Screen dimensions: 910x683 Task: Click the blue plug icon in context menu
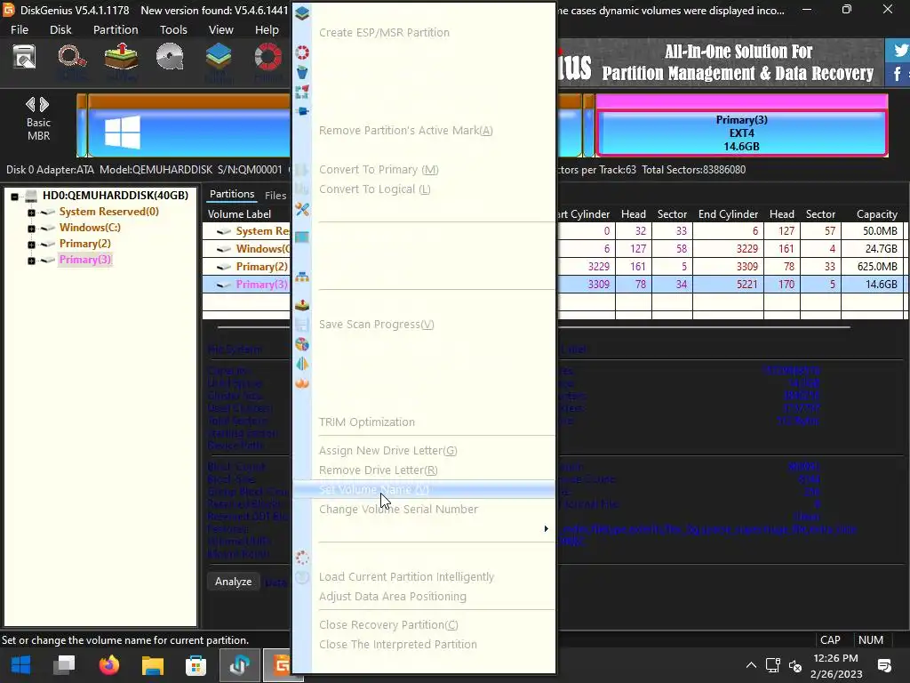[x=302, y=111]
